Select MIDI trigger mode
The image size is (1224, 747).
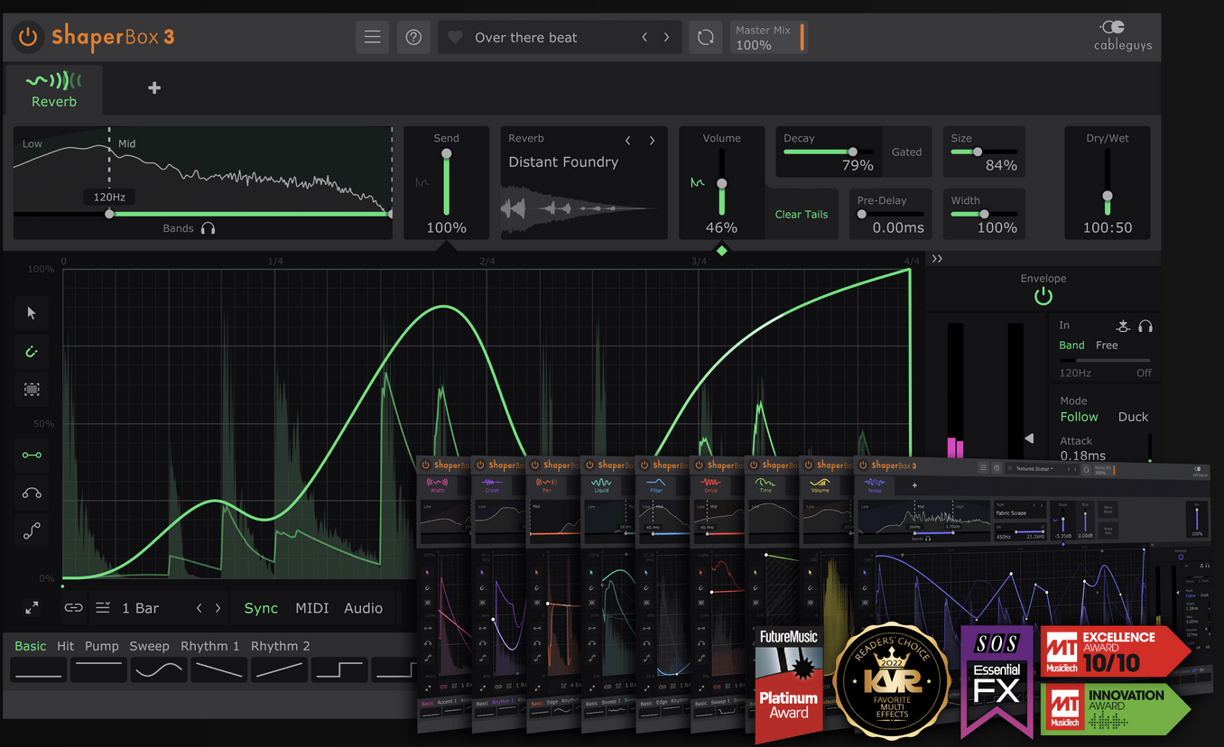tap(311, 608)
